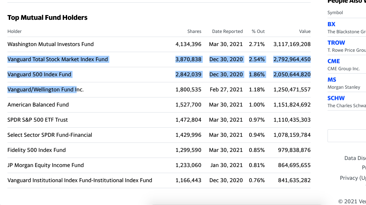
Task: Open the BX ticker symbol link
Action: click(x=331, y=24)
